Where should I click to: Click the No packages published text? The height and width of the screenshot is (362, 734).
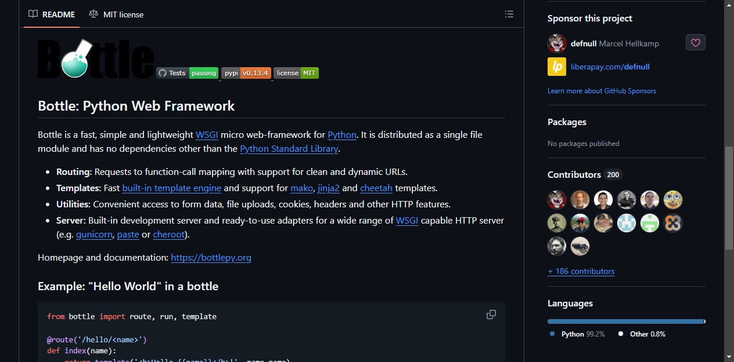[x=584, y=144]
